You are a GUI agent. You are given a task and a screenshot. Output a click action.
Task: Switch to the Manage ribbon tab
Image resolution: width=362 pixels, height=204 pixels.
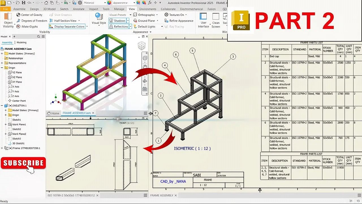pyautogui.click(x=119, y=9)
